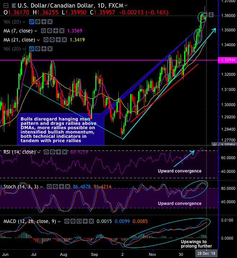Click the plus crosshair icon near 1.27351
The image size is (237, 258).
coord(215,144)
